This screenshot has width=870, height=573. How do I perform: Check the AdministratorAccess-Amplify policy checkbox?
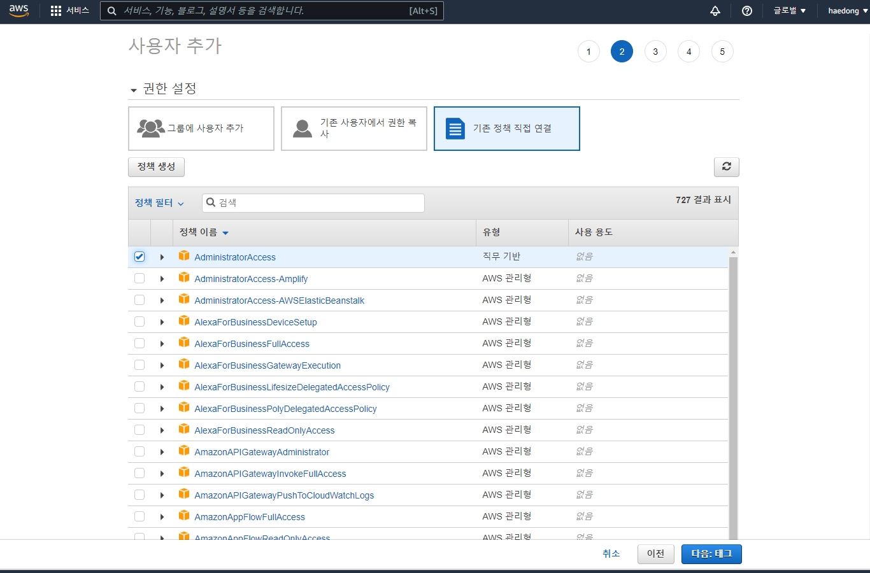click(x=139, y=278)
